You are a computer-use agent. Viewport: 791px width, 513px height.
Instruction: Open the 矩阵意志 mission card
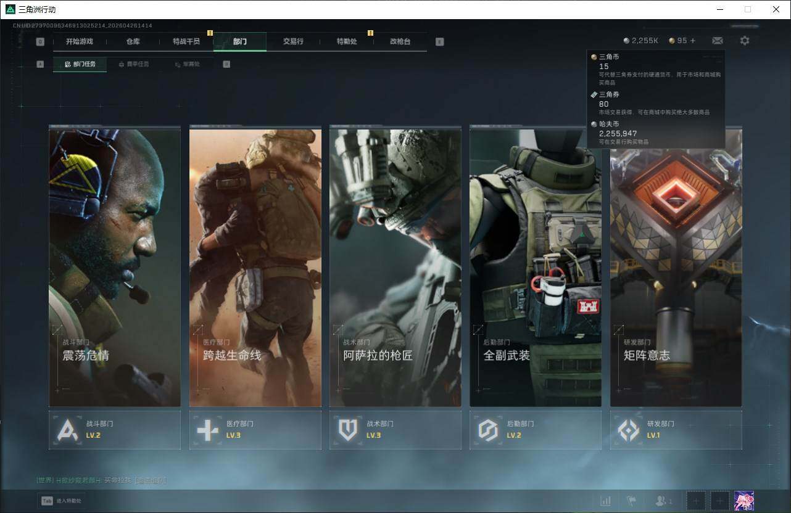[x=676, y=268]
